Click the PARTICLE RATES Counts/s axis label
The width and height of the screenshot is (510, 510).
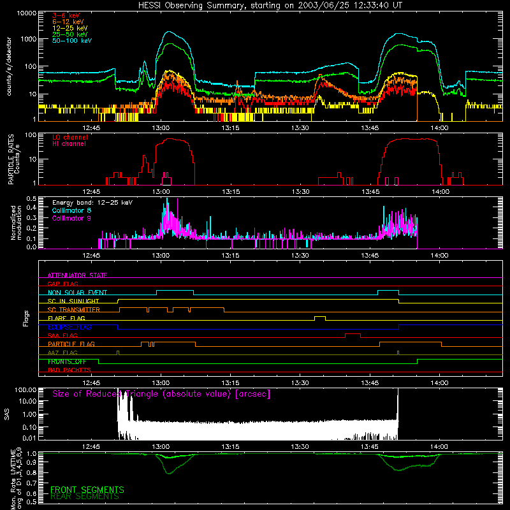coord(13,159)
